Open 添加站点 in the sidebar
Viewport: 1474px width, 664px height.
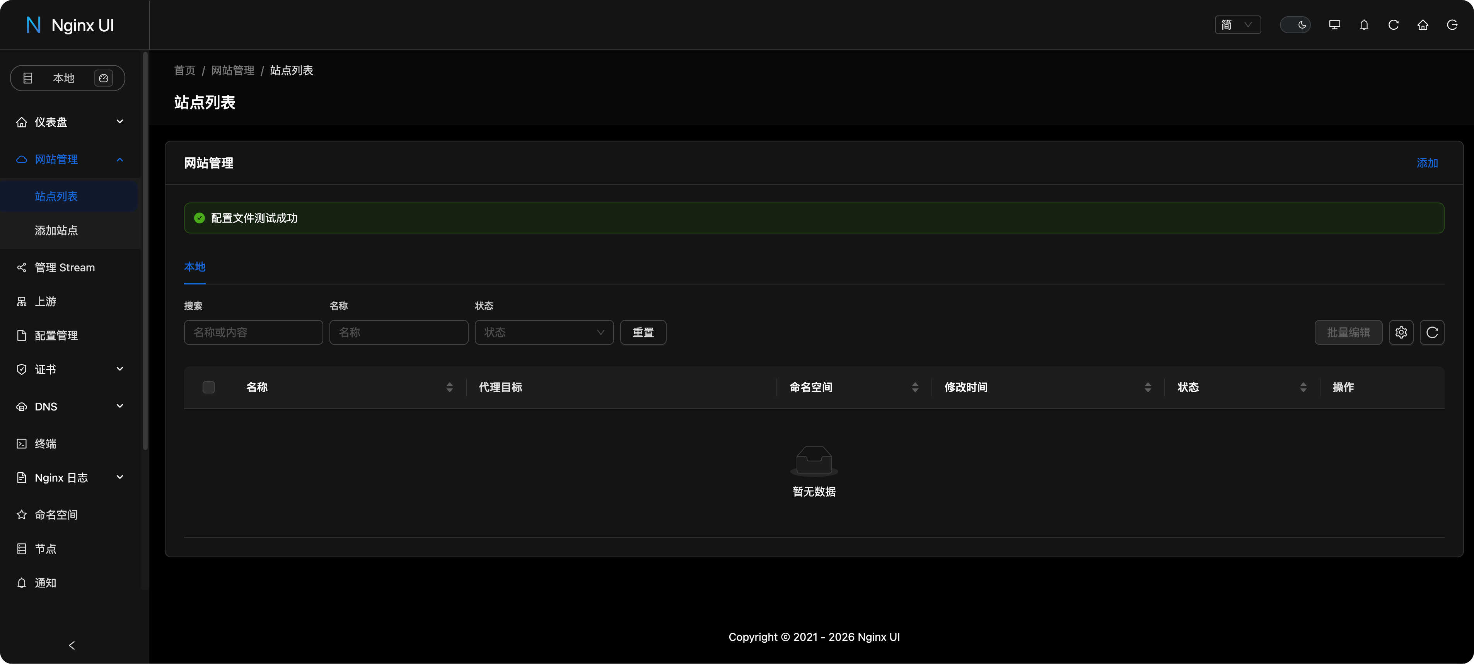pos(56,230)
